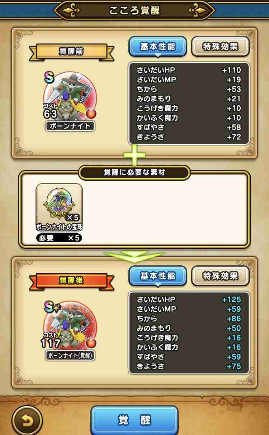Tap the 必要 ×5 requirement badge
This screenshot has height=435, width=269.
(x=59, y=238)
